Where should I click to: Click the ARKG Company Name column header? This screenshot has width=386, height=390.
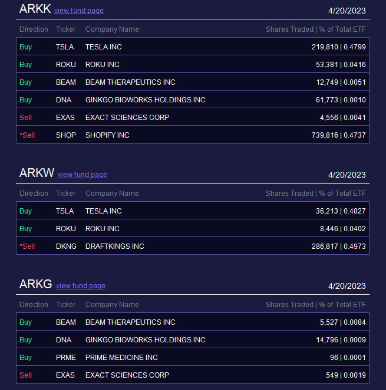coord(112,305)
